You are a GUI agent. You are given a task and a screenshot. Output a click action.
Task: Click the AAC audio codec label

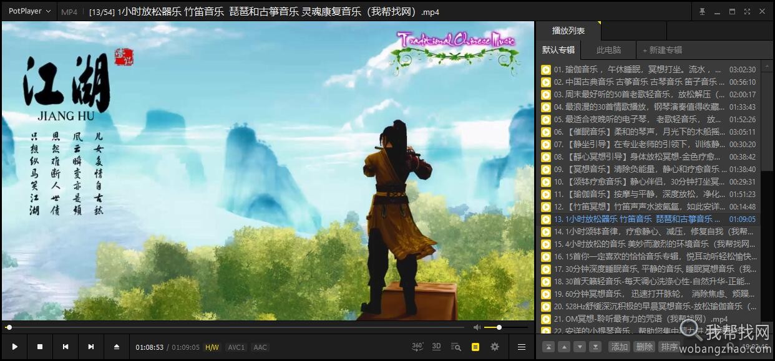(260, 347)
